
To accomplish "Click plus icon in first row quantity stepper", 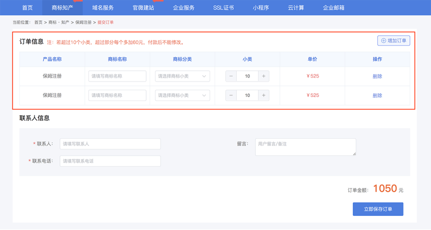I will 263,76.
